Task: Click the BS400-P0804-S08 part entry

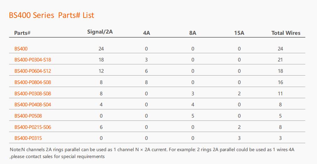Action: pos(33,82)
